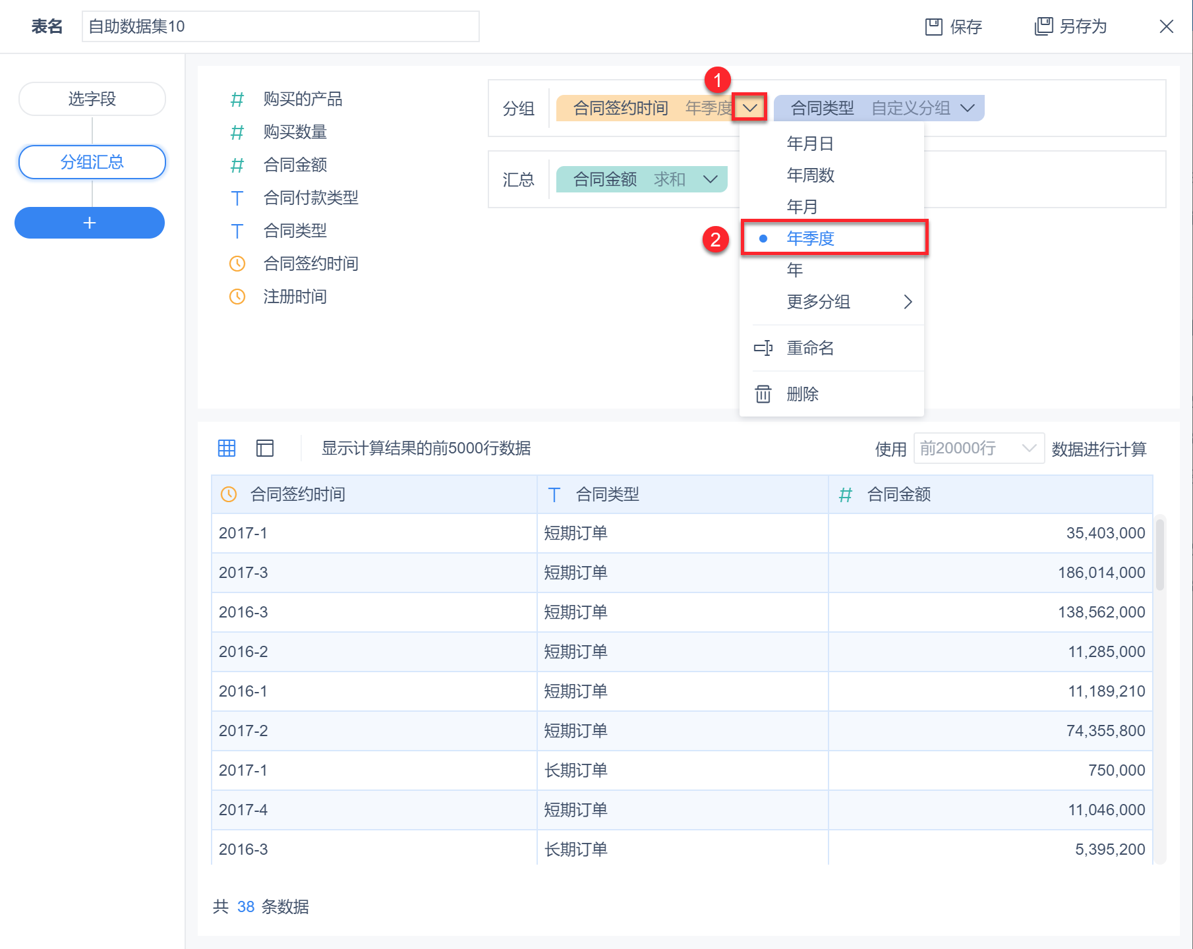
Task: Open the 合同金额 求和 aggregation dropdown
Action: pos(711,179)
